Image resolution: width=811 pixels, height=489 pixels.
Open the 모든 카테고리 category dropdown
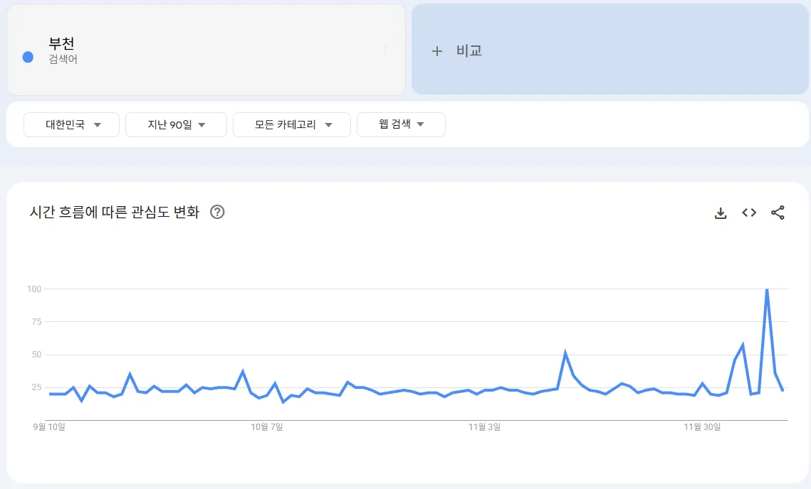pyautogui.click(x=292, y=124)
